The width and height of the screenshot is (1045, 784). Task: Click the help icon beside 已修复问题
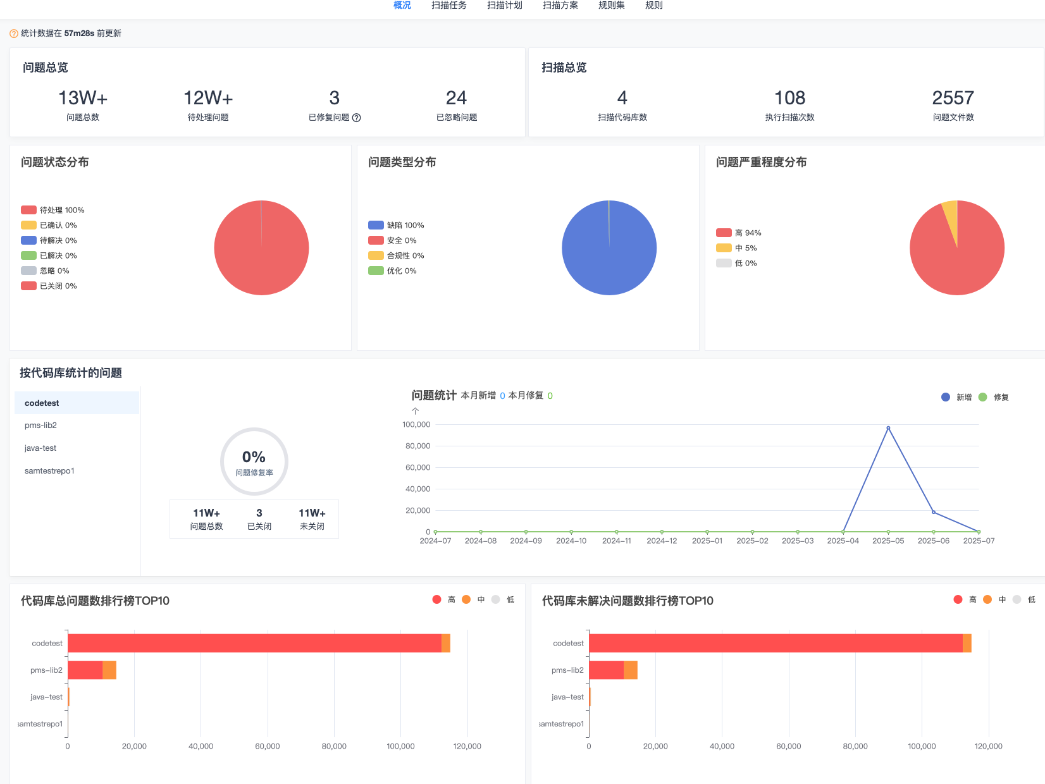point(357,118)
